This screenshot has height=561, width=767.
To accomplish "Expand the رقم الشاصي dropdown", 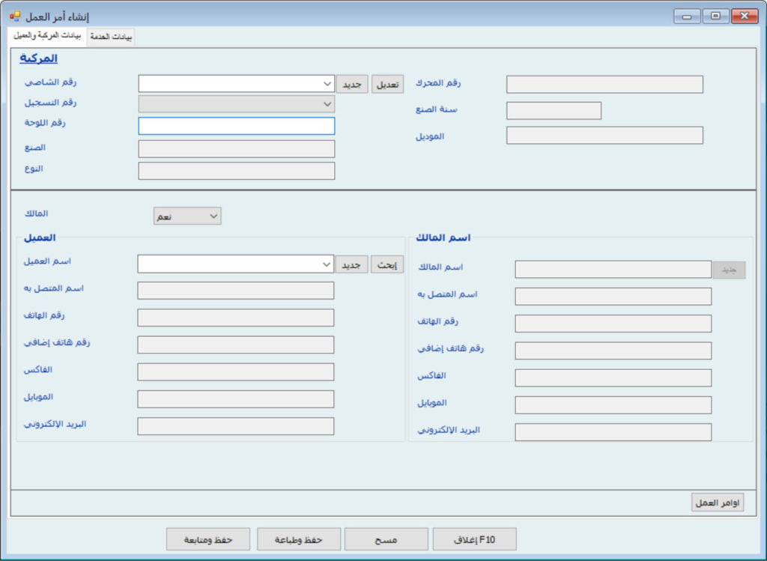I will (x=327, y=84).
